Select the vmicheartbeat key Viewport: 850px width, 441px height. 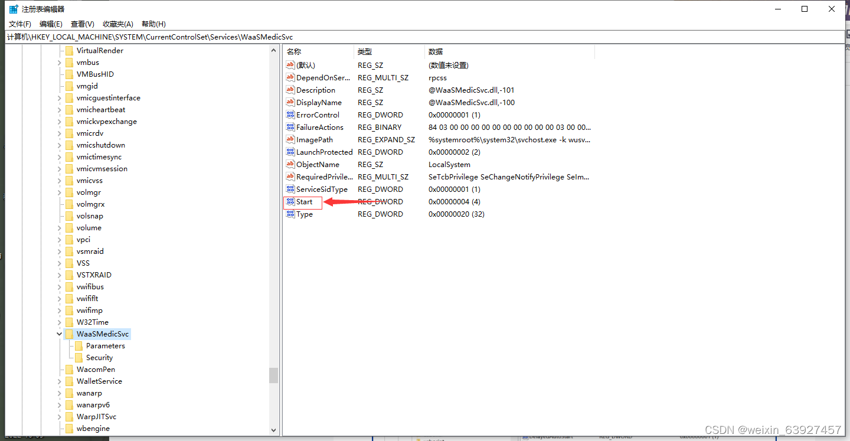click(x=101, y=110)
